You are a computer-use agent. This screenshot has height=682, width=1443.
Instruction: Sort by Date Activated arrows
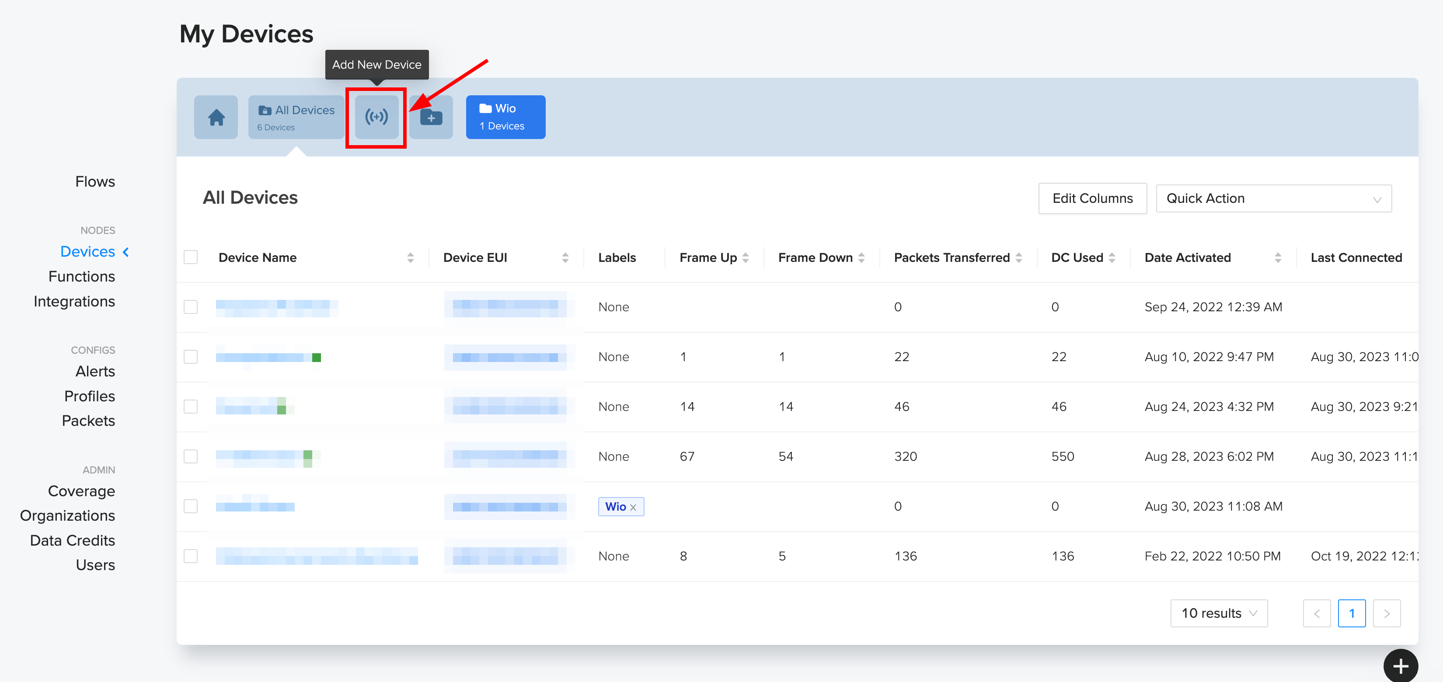click(1277, 257)
